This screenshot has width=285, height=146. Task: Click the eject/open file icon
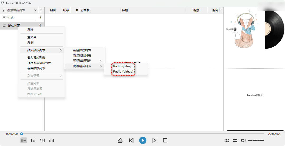120,140
